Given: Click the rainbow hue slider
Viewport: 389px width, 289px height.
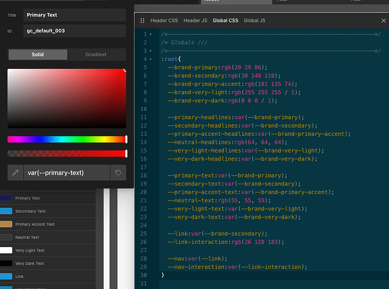Looking at the screenshot, I should [67, 139].
